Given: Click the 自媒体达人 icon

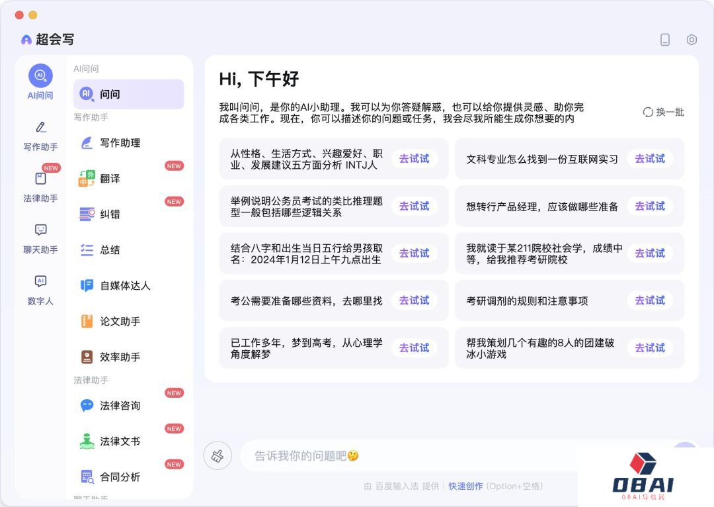Looking at the screenshot, I should coord(87,285).
